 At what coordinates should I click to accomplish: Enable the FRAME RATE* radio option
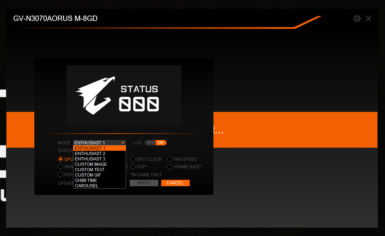pyautogui.click(x=169, y=167)
